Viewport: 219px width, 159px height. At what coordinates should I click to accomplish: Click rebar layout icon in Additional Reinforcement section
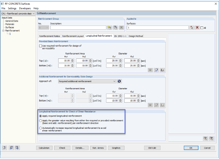(156, 105)
